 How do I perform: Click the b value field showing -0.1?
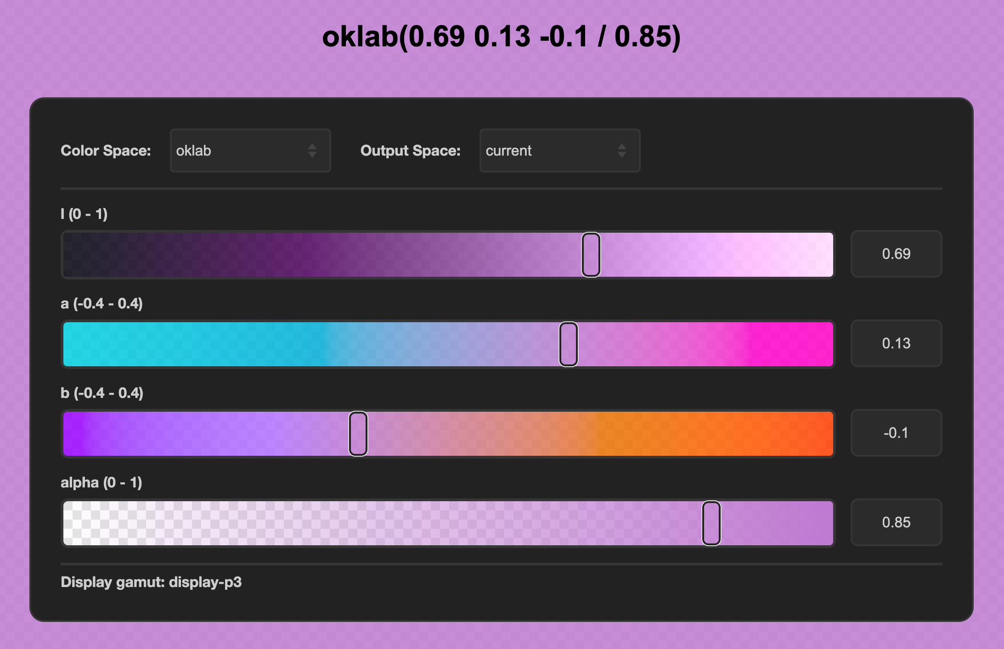coord(896,433)
